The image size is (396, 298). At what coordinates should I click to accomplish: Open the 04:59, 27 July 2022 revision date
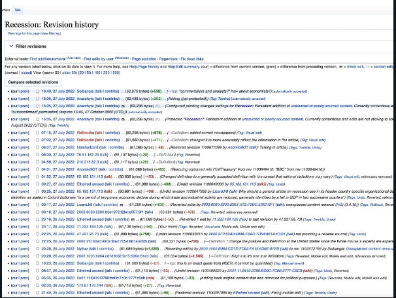(58, 162)
